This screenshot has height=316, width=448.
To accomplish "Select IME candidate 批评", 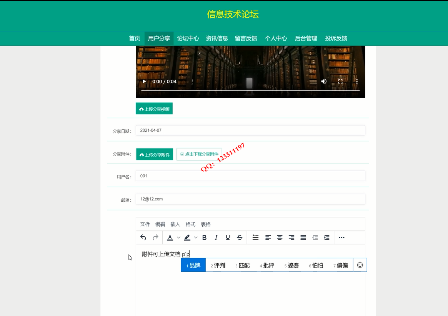I will click(267, 265).
